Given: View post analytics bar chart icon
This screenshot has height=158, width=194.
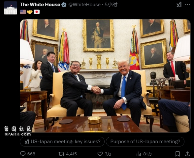Looking at the screenshot, I should tap(139, 154).
